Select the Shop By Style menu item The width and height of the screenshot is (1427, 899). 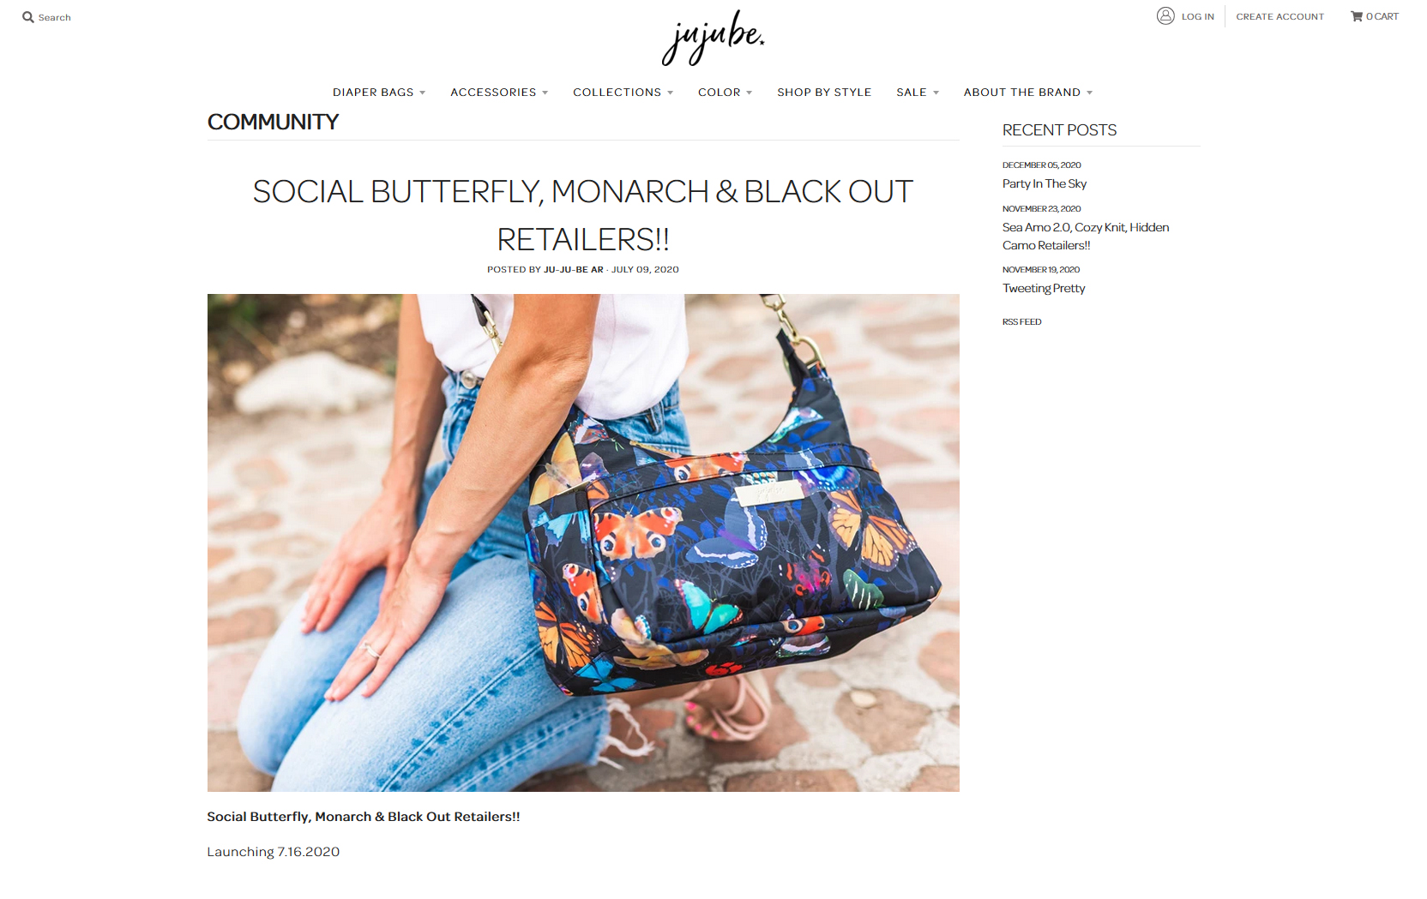824,93
